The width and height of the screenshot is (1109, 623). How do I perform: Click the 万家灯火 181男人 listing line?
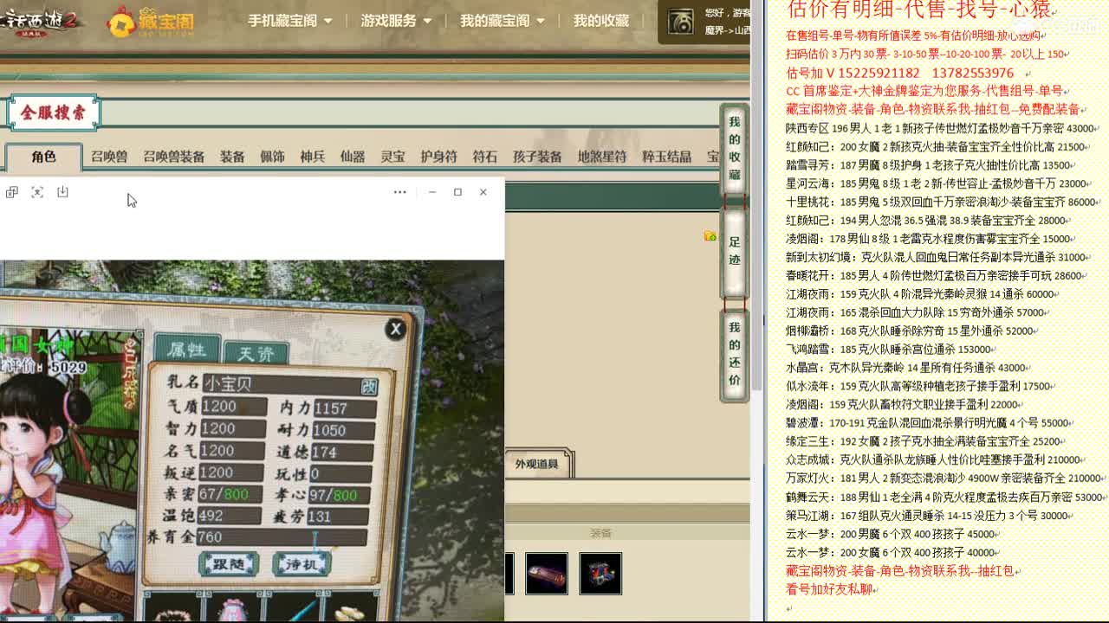click(x=944, y=478)
